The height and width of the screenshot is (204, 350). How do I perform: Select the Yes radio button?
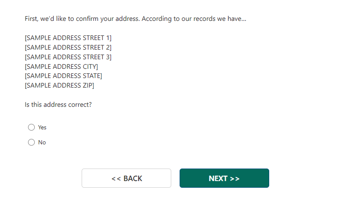(31, 127)
